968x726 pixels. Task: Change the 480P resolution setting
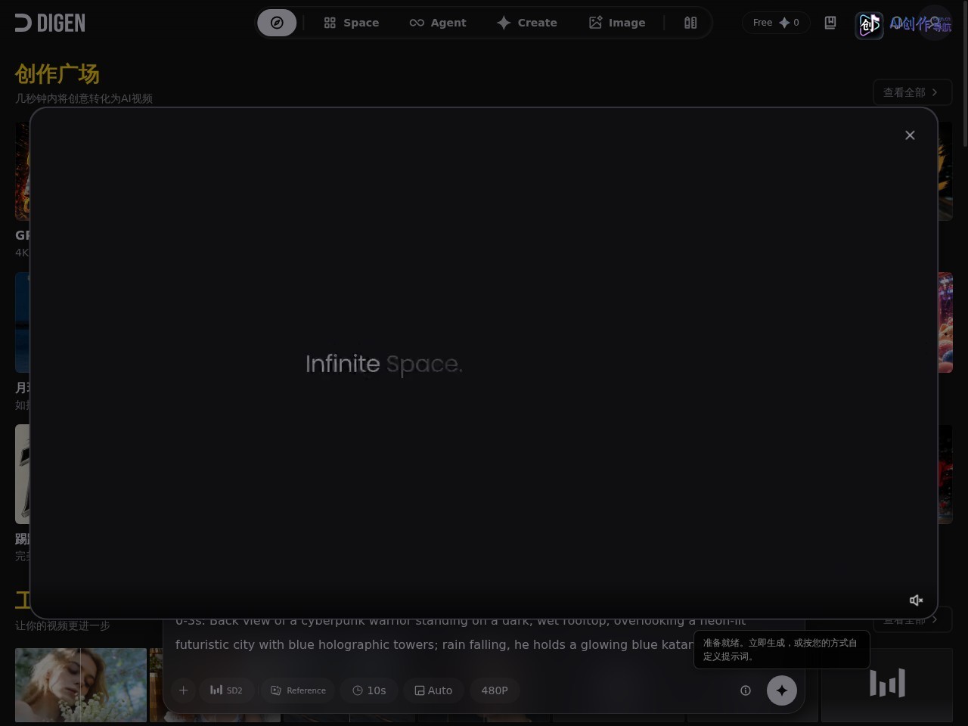[495, 690]
